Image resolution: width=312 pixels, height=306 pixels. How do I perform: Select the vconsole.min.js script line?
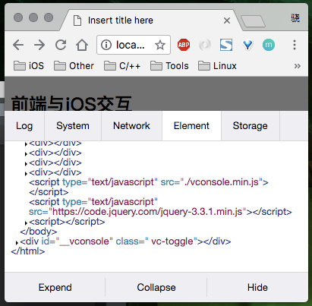click(149, 182)
